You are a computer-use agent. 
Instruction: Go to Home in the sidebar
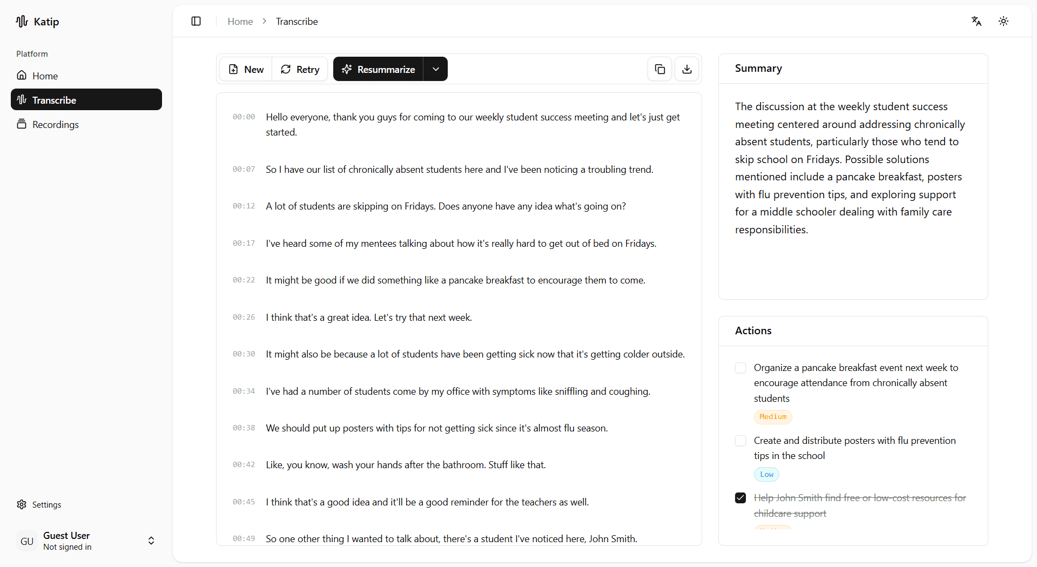pos(45,76)
